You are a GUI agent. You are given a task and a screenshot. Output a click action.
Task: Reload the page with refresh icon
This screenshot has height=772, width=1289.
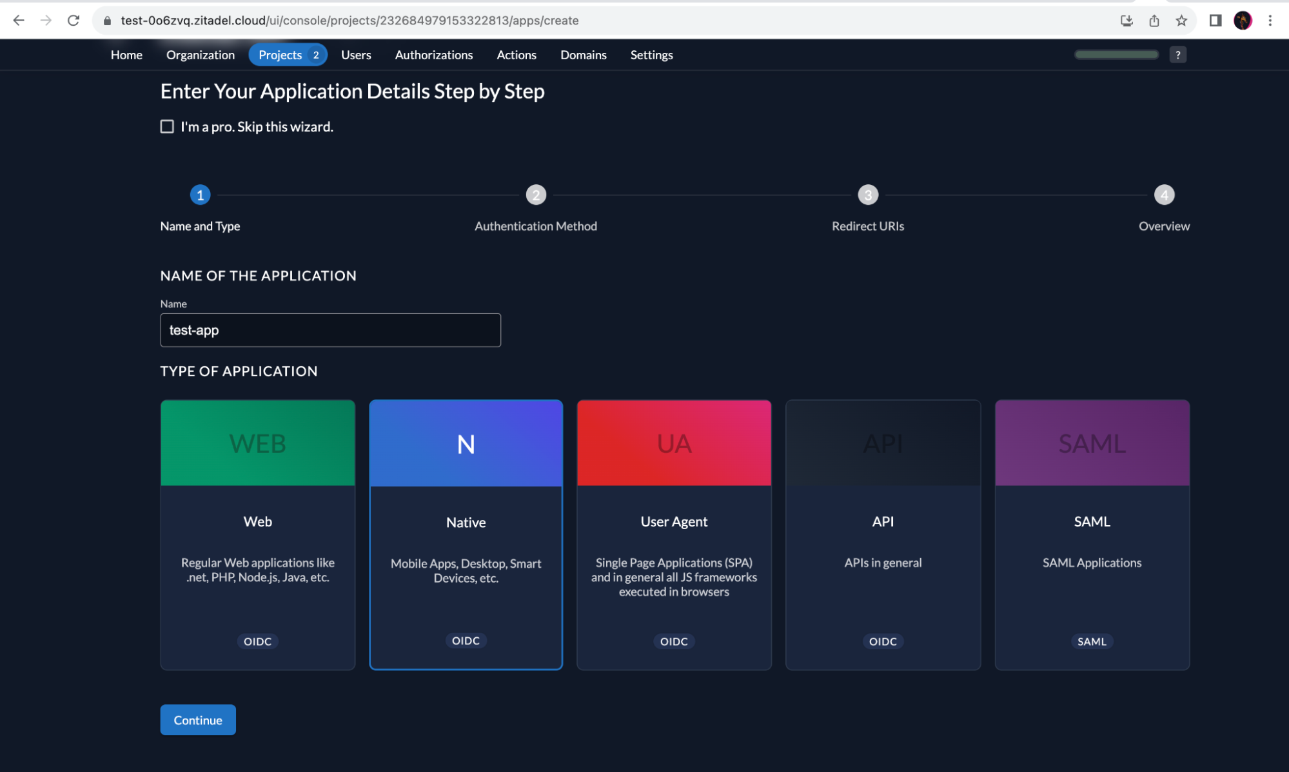[x=74, y=21]
